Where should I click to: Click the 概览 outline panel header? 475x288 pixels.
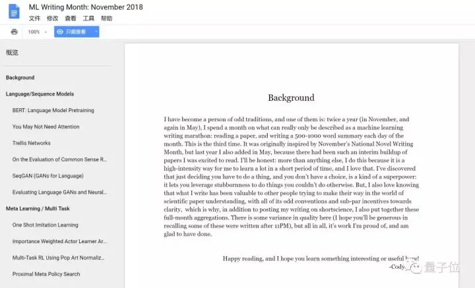pyautogui.click(x=12, y=52)
